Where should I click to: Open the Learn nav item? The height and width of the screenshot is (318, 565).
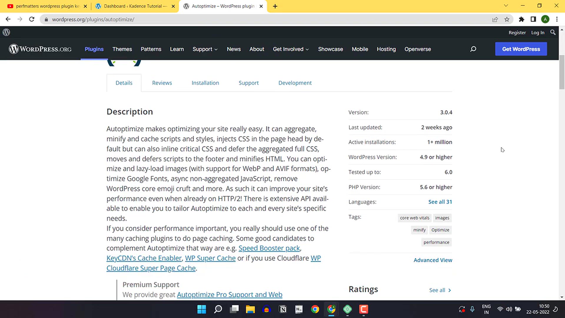(x=177, y=49)
